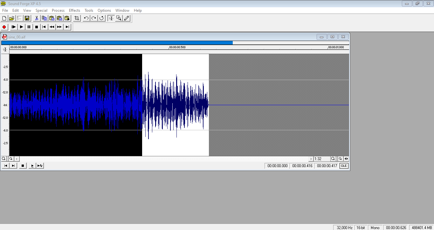Image resolution: width=434 pixels, height=230 pixels.
Task: Click the 00:00:01.000 time ruler mark
Action: (x=336, y=47)
